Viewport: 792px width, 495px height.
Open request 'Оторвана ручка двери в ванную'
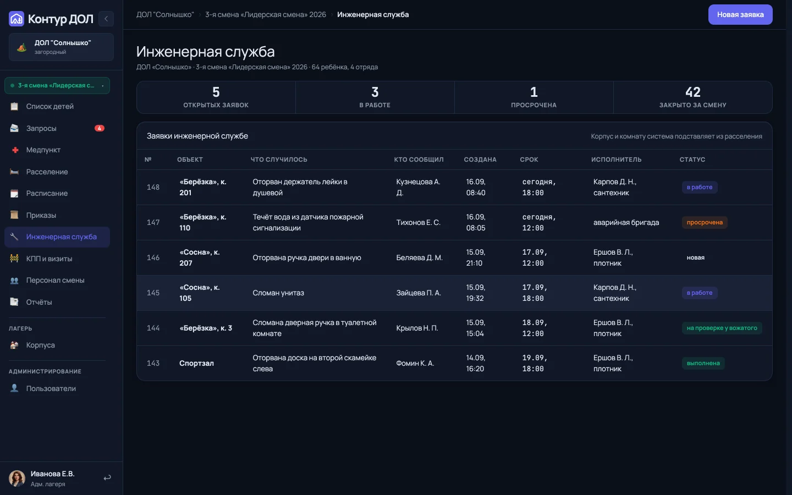[307, 257]
